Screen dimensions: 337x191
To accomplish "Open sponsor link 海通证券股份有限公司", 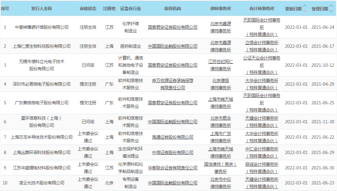I will [x=173, y=137].
